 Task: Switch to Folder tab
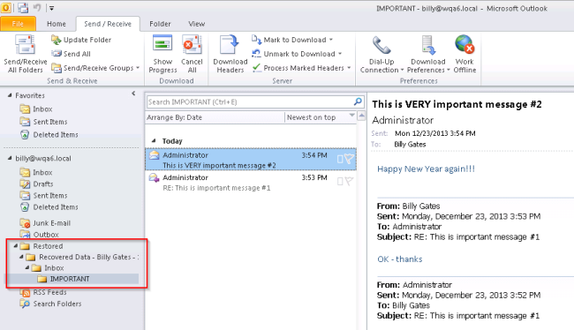pos(160,24)
